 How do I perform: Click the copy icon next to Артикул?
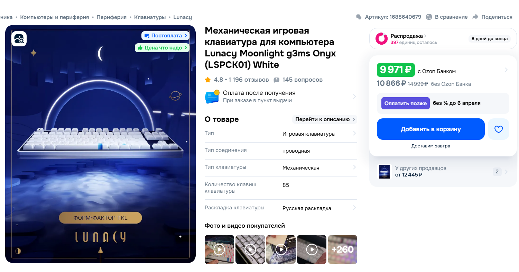tap(359, 17)
